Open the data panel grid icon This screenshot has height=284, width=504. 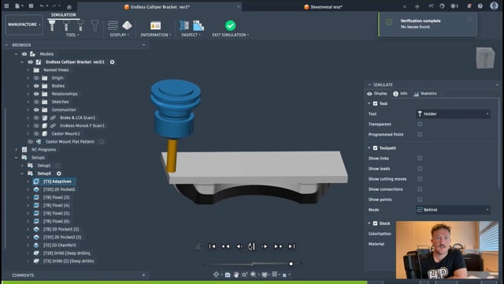tap(6, 6)
